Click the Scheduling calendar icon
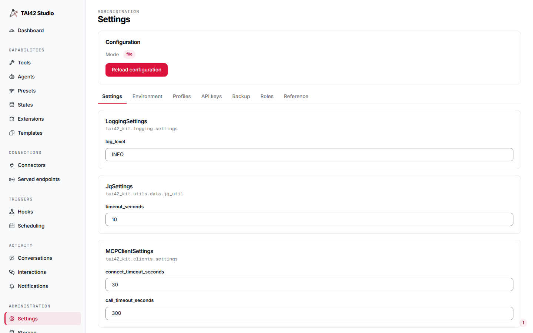The width and height of the screenshot is (533, 333). coord(12,226)
